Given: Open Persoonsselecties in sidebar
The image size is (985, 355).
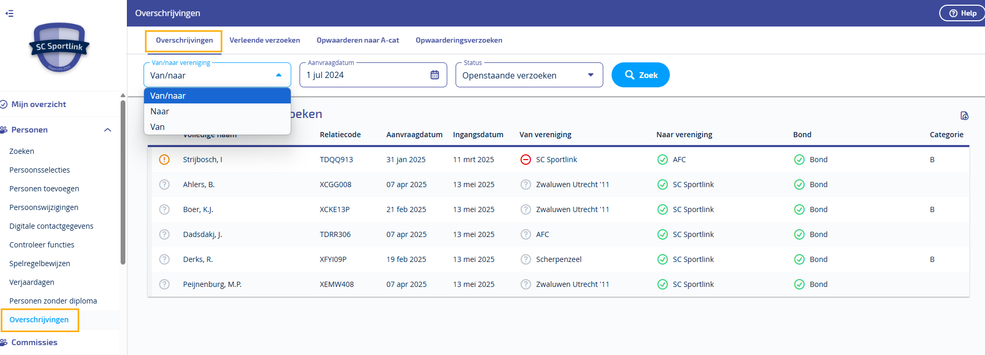Looking at the screenshot, I should coord(40,170).
